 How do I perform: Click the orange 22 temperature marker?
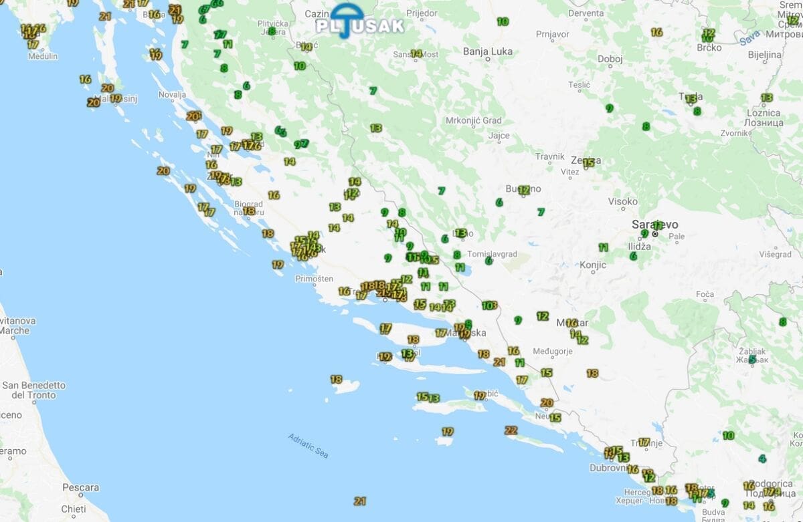pos(511,430)
